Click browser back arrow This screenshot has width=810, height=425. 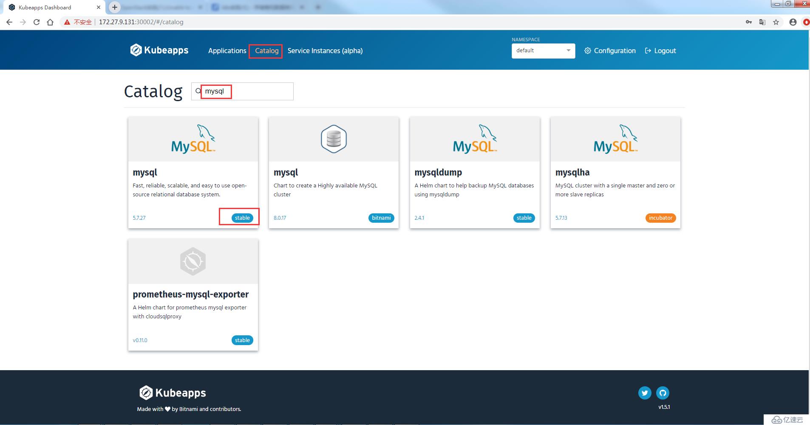point(9,22)
